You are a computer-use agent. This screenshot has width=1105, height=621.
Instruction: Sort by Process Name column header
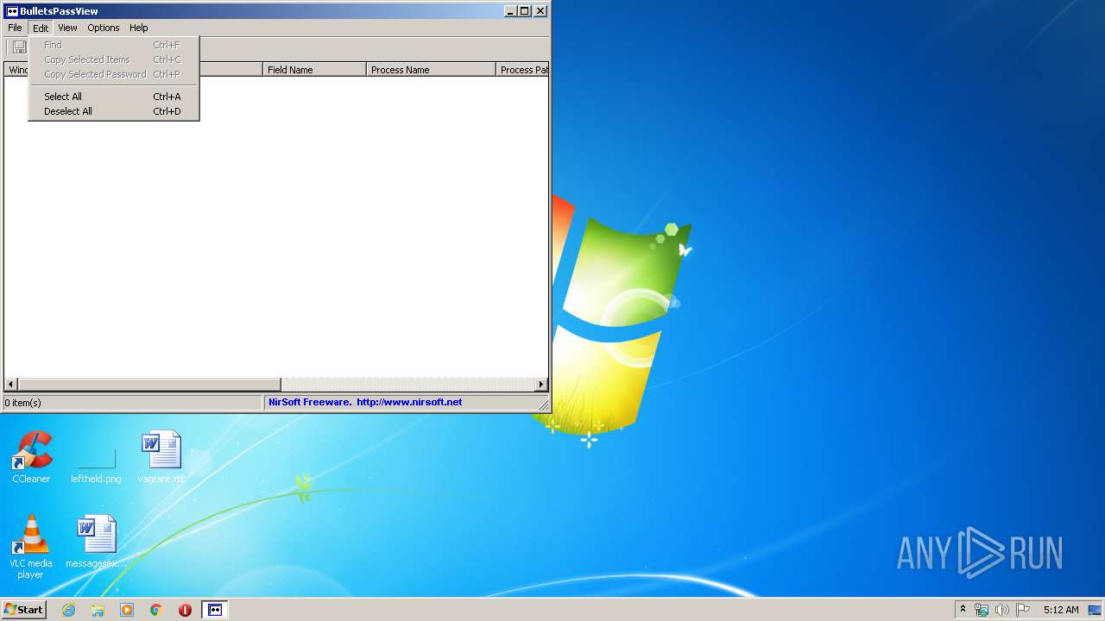pos(431,70)
